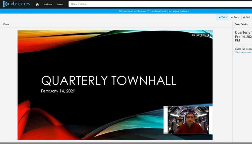
Task: Open the Events menu item
Action: coord(60,5)
